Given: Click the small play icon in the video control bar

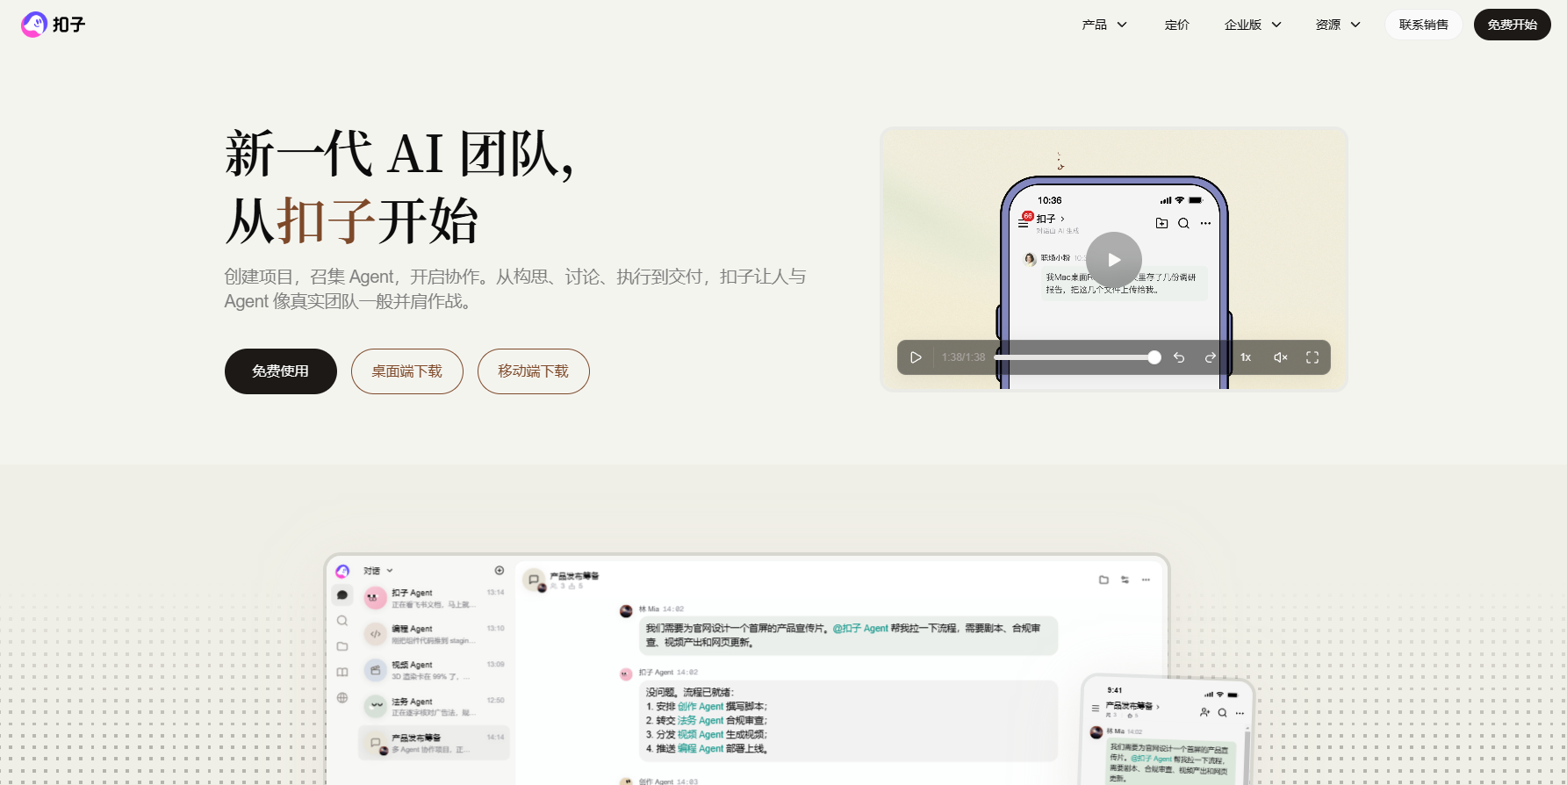Looking at the screenshot, I should tap(916, 357).
